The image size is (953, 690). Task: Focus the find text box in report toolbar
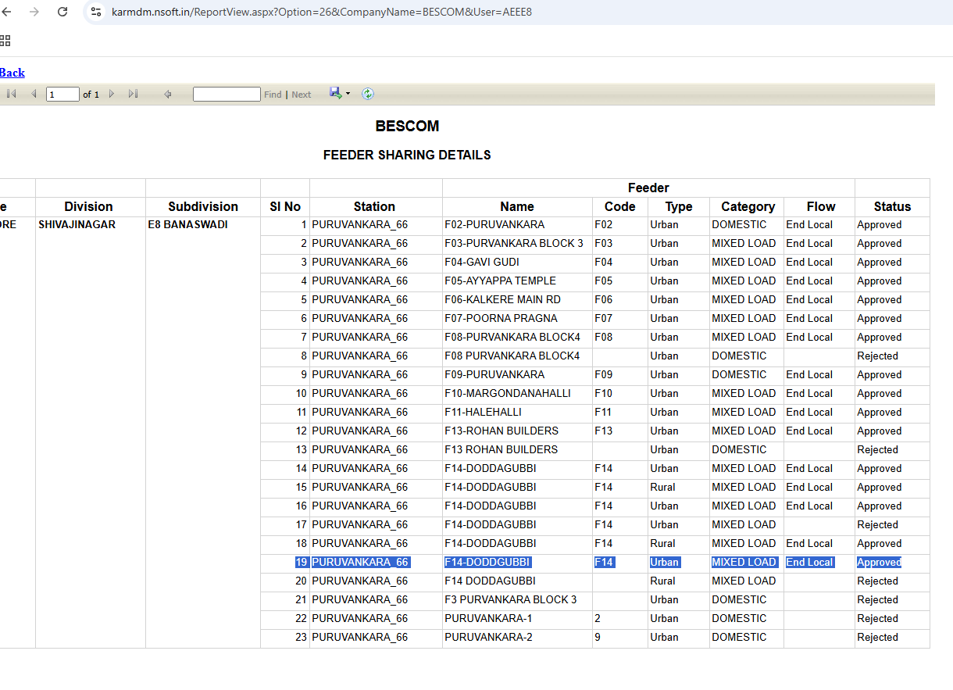pos(227,95)
